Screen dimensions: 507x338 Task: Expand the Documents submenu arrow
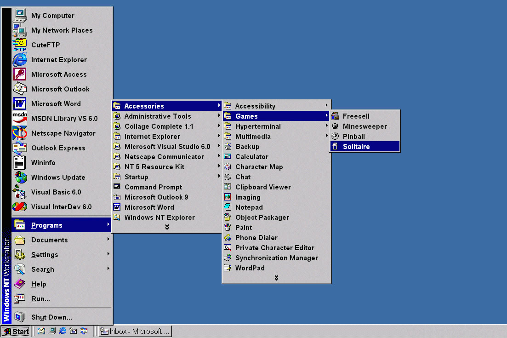[108, 239]
